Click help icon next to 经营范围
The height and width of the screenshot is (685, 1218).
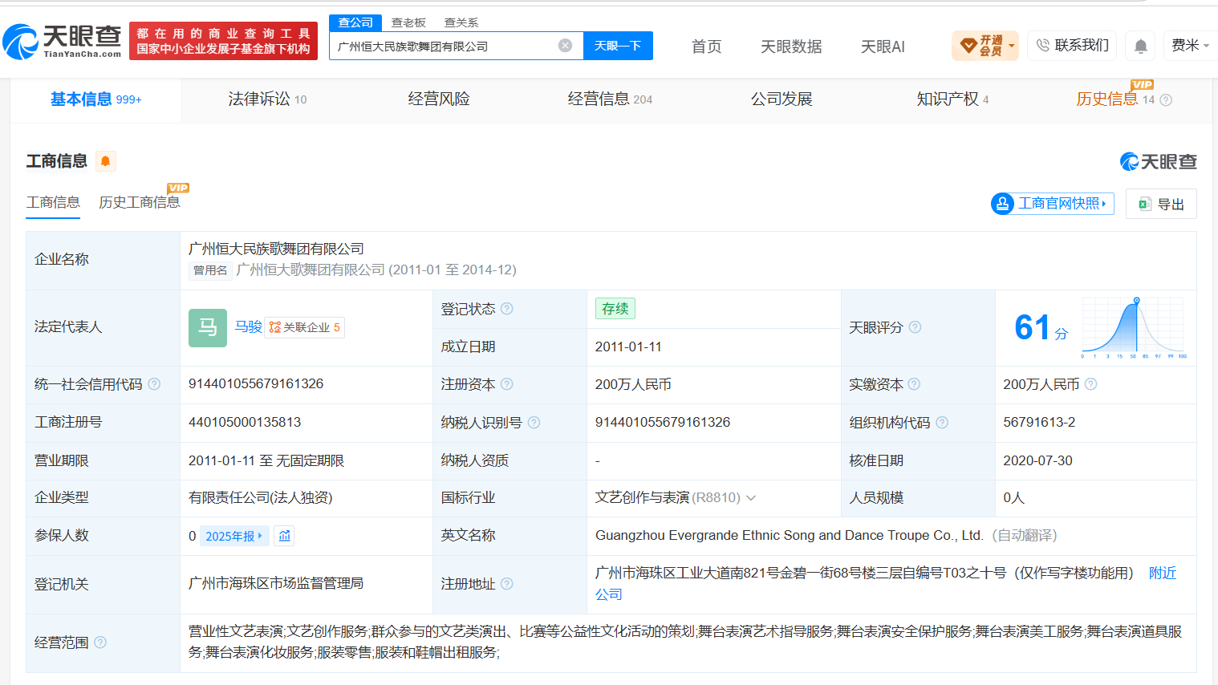pyautogui.click(x=100, y=642)
